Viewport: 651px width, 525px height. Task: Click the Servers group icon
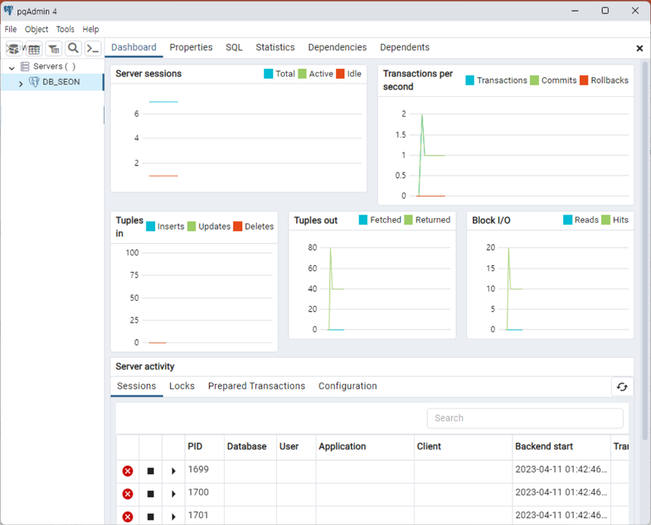click(25, 67)
